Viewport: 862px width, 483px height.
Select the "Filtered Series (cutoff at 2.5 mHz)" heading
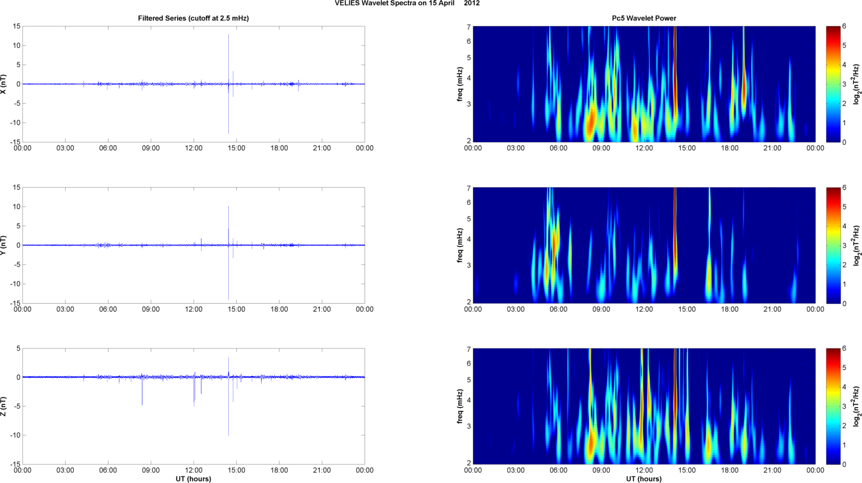(193, 18)
